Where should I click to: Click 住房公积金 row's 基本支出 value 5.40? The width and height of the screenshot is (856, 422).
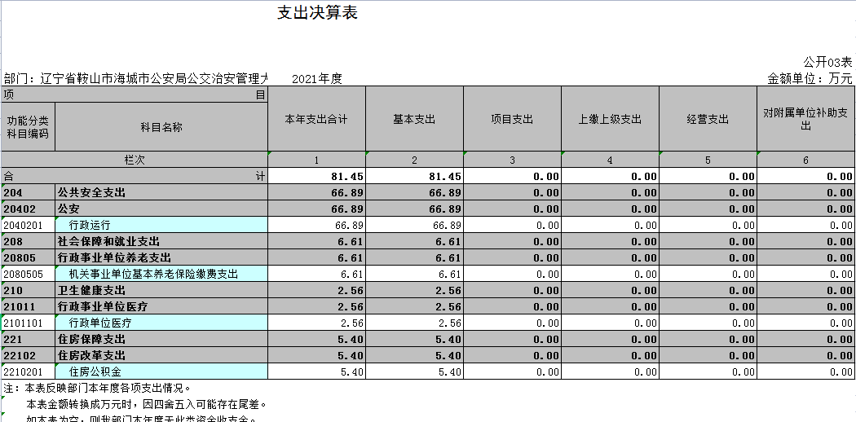point(414,372)
